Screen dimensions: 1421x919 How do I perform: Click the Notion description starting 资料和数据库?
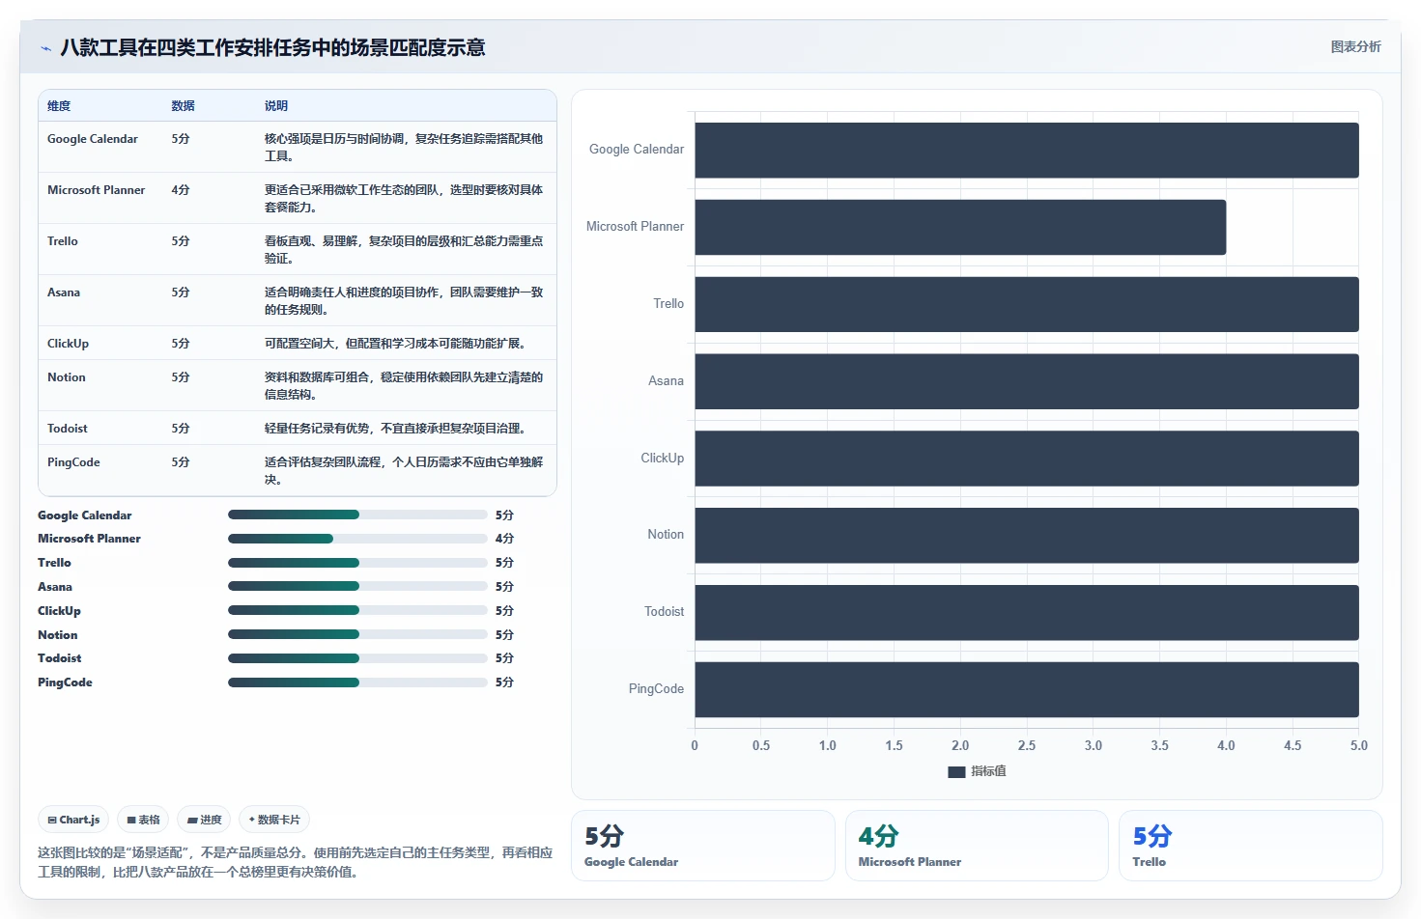[x=404, y=386]
